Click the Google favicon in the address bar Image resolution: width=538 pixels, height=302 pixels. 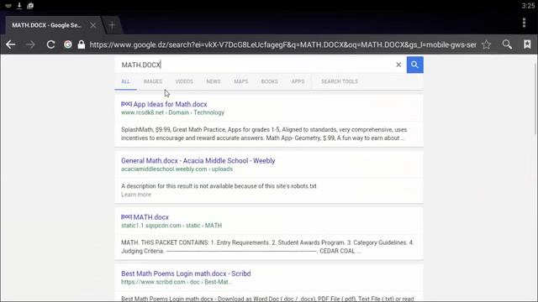pos(68,44)
